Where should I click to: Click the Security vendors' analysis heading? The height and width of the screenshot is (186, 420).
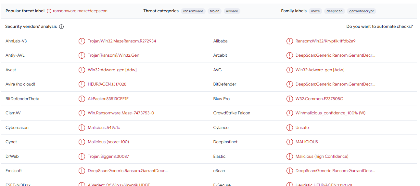(31, 27)
